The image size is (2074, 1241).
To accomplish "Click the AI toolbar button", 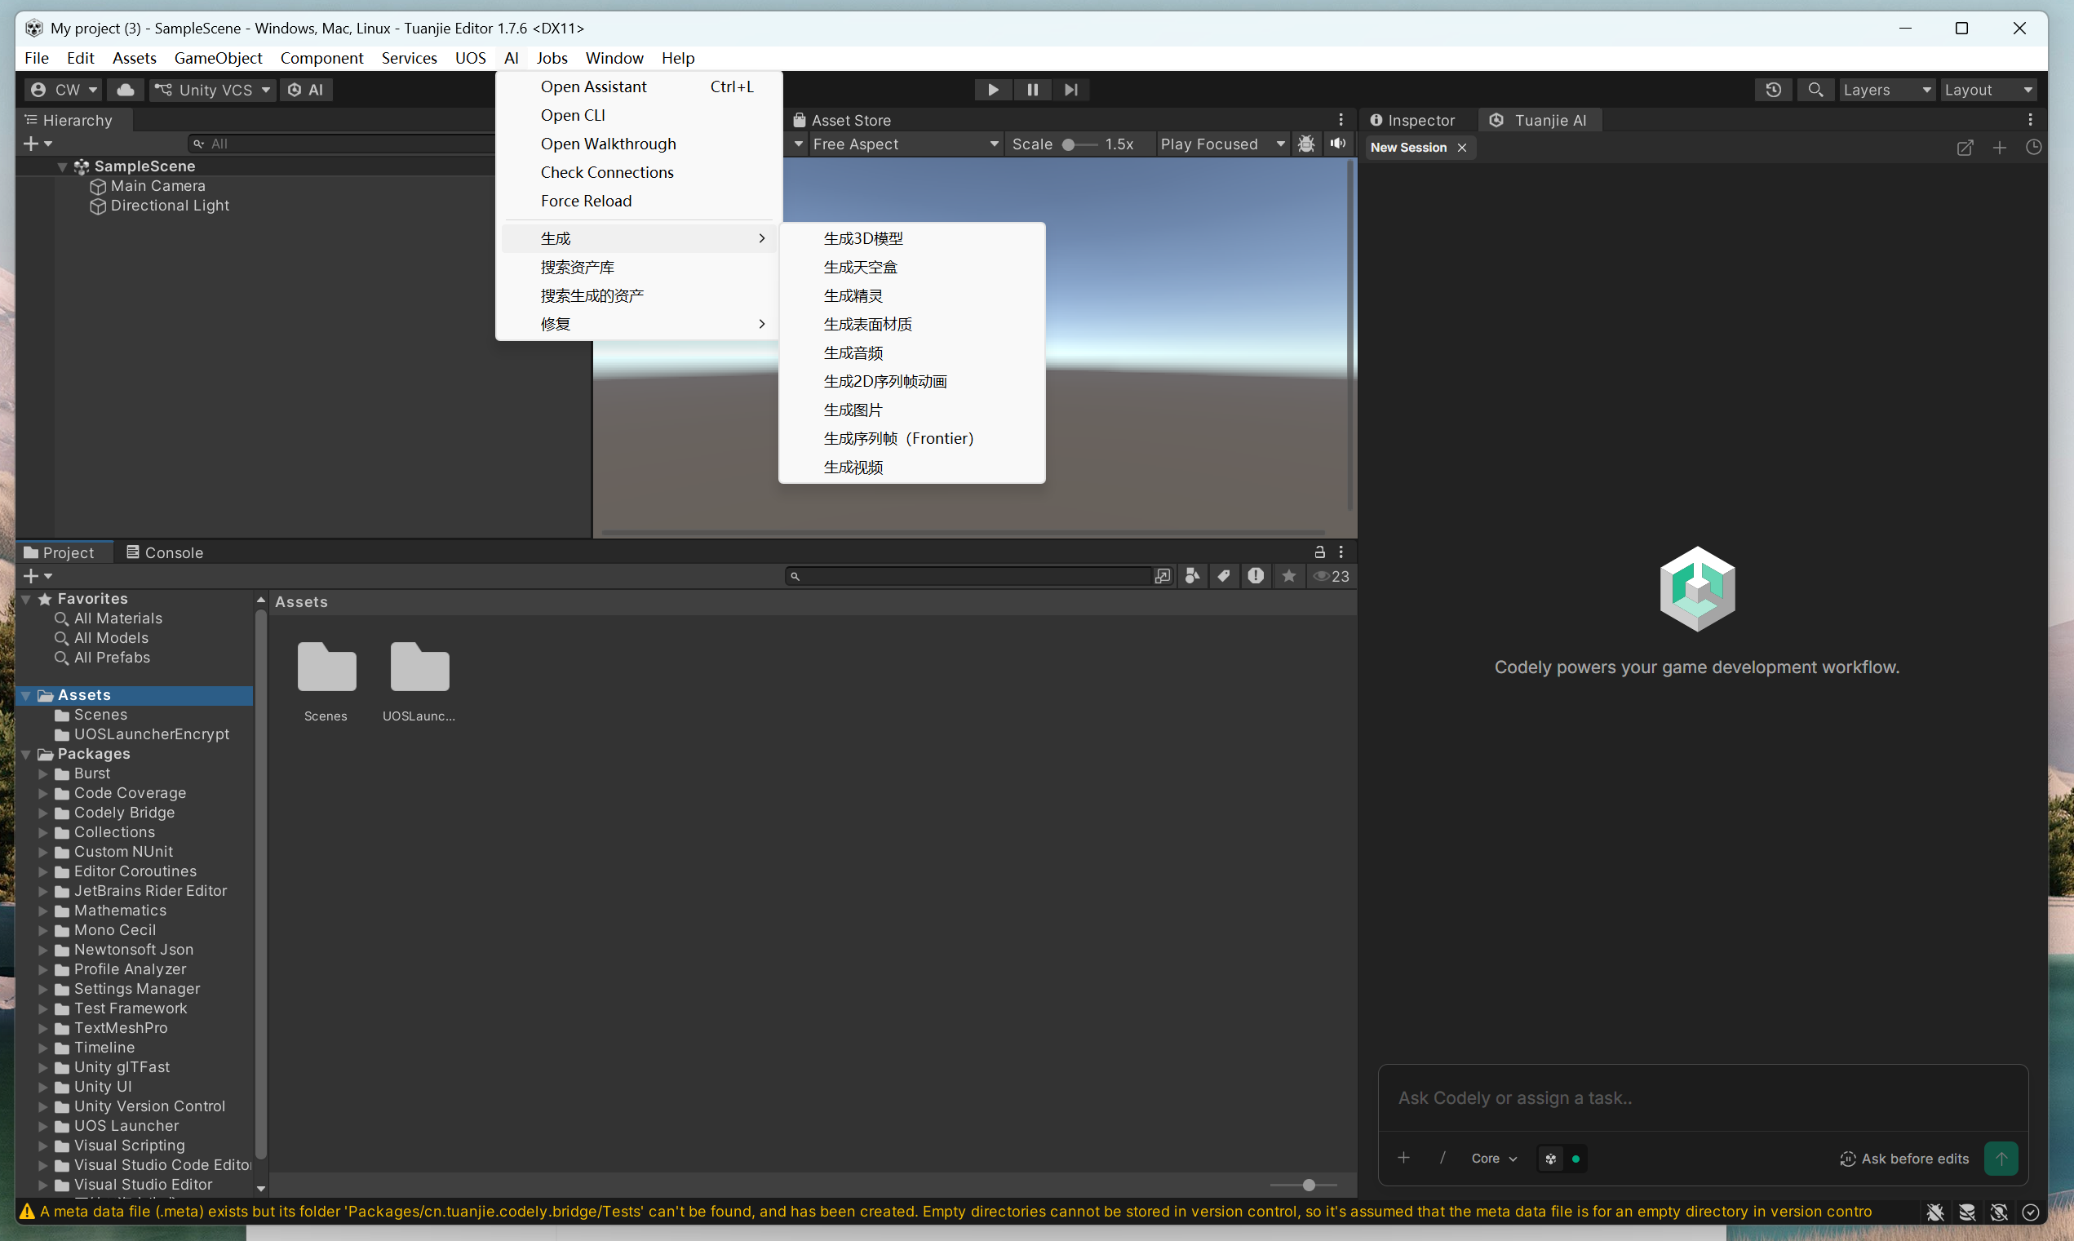I will (306, 90).
